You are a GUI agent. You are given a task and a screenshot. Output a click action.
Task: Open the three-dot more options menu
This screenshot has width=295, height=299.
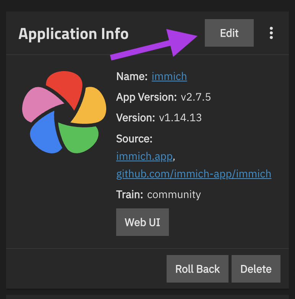271,33
